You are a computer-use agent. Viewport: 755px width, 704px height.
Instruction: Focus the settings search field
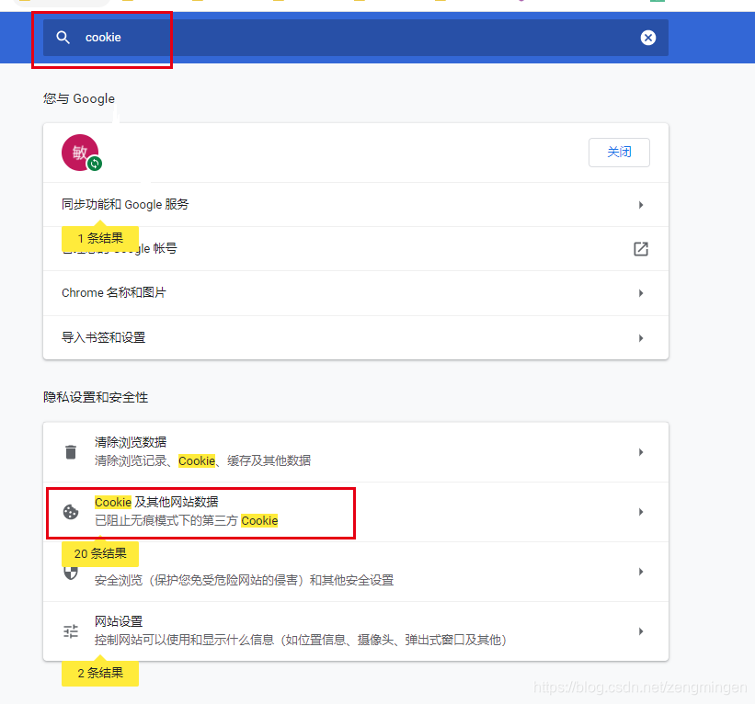pos(356,38)
